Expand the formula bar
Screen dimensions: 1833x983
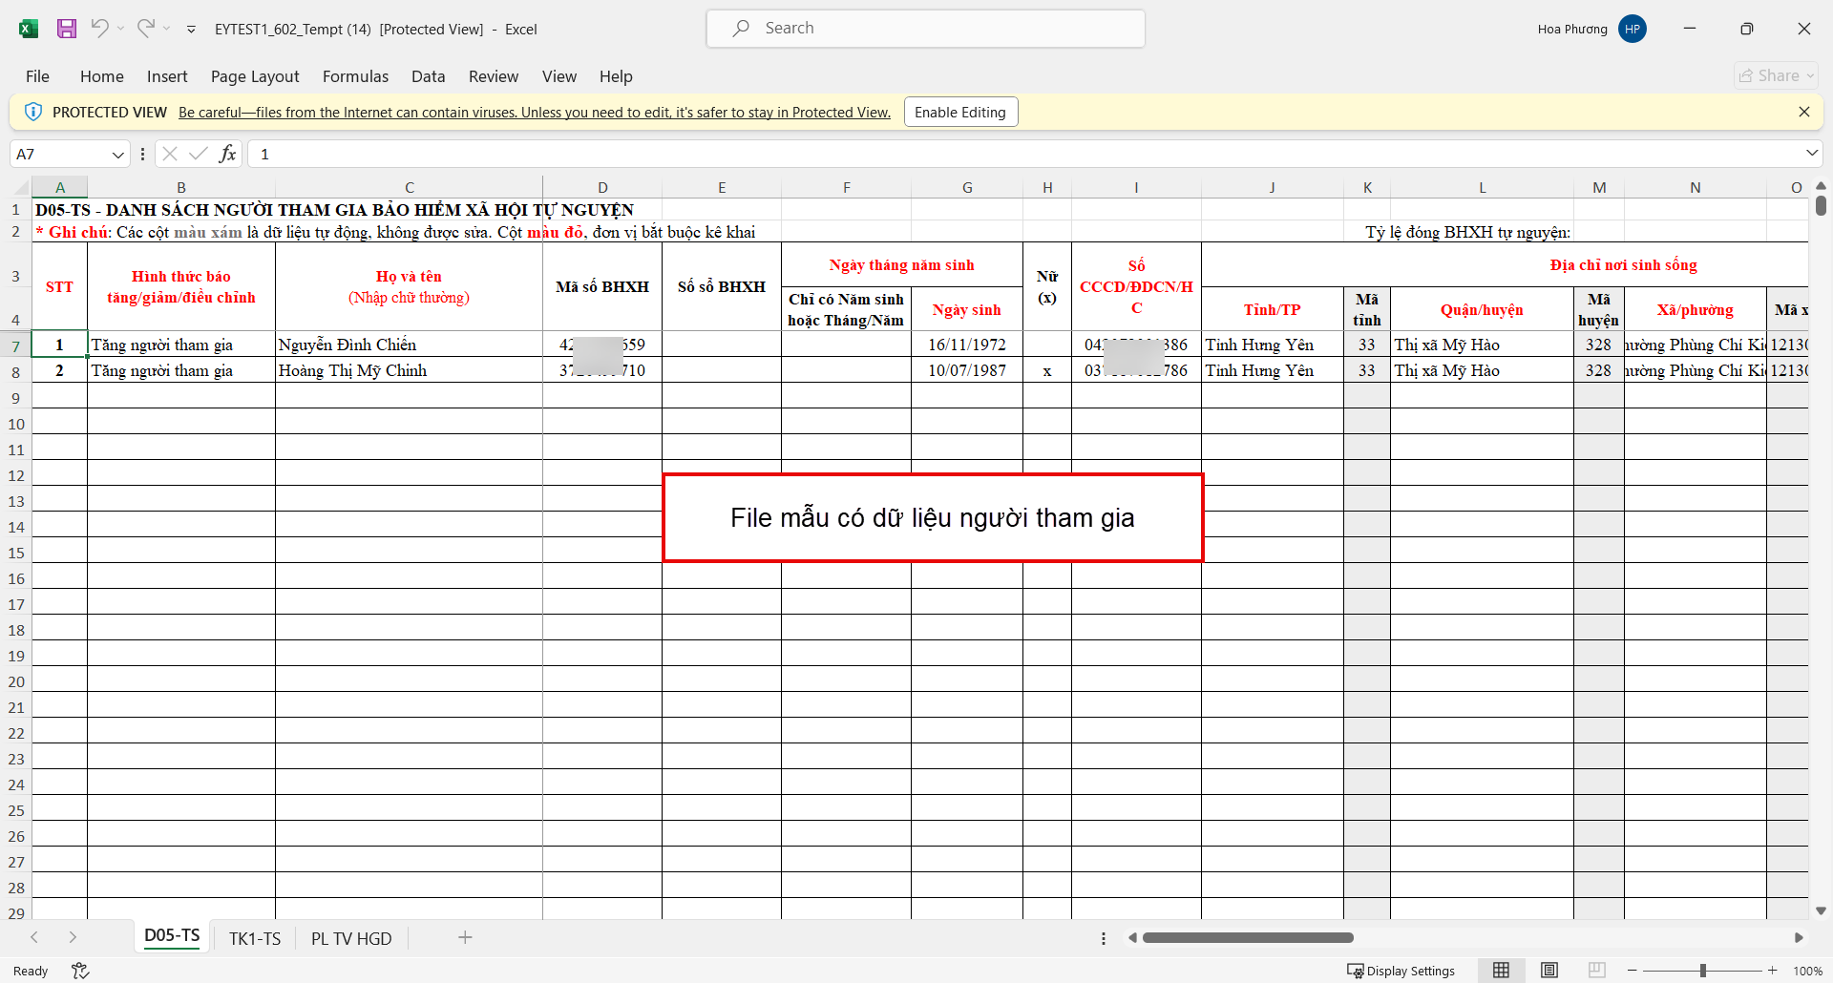point(1811,154)
